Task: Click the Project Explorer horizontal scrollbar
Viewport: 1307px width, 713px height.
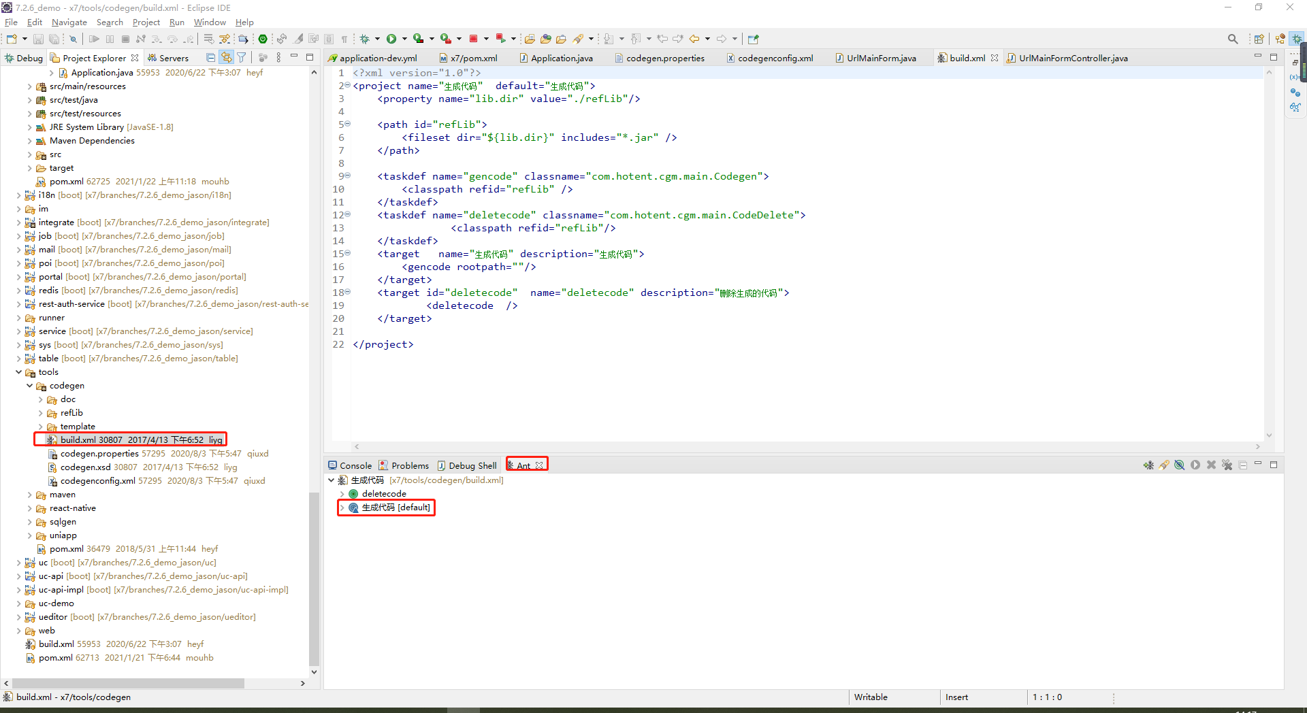Action: [129, 683]
